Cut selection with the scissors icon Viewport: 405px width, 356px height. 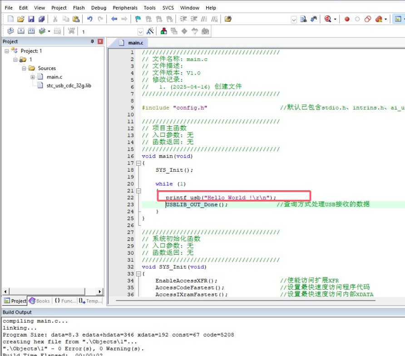click(55, 19)
